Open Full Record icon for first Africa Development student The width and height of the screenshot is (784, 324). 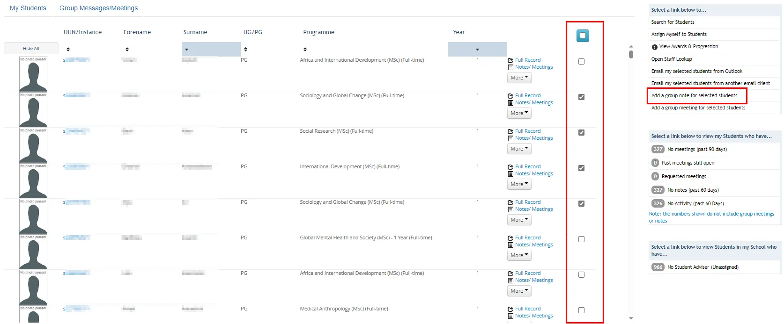(510, 60)
